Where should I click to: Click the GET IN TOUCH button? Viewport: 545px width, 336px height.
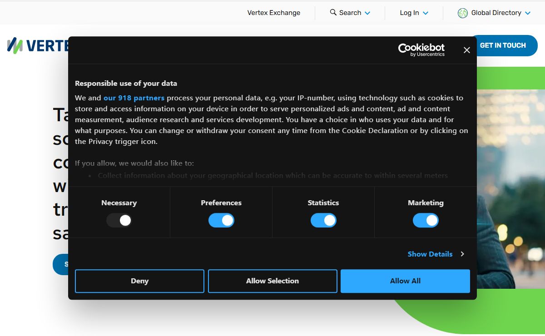[503, 45]
